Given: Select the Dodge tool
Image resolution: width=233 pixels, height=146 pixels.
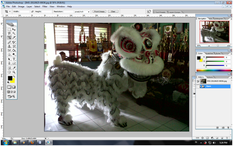Looking at the screenshot, I should [x=14, y=54].
